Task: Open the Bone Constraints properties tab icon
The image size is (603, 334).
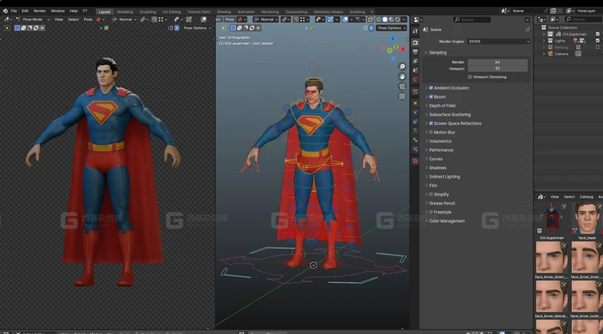Action: tap(415, 149)
